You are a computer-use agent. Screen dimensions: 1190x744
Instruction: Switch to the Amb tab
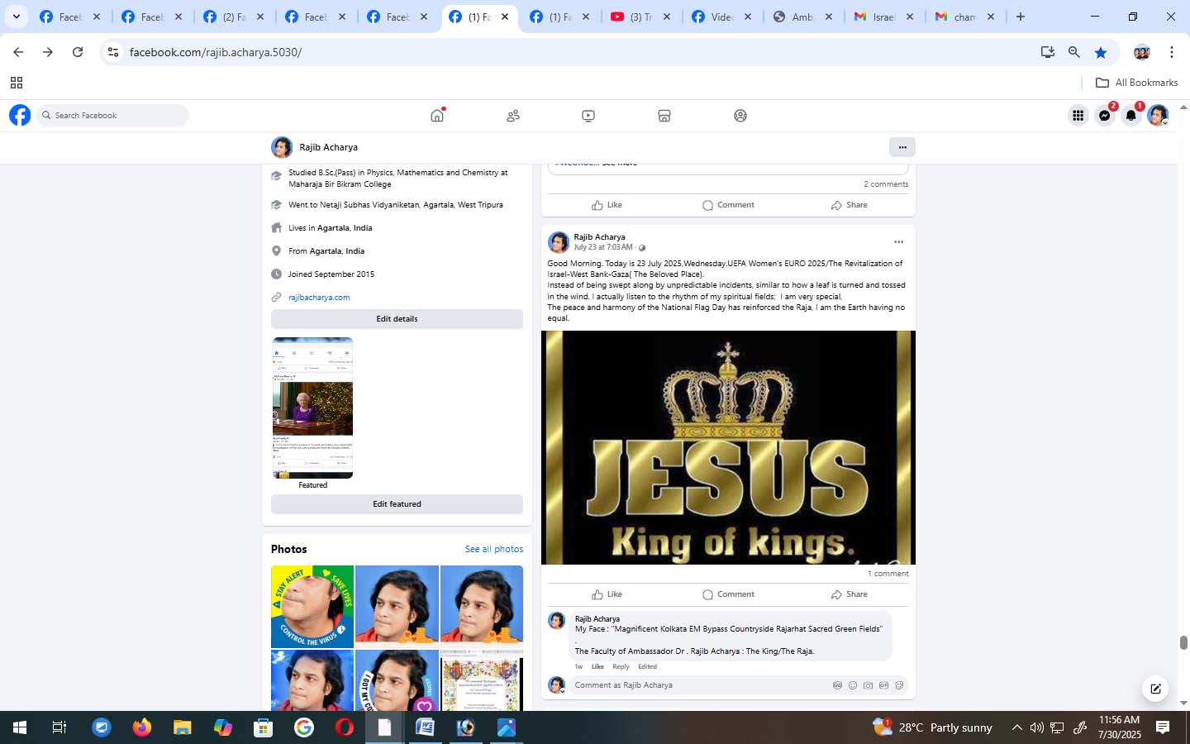[x=802, y=17]
